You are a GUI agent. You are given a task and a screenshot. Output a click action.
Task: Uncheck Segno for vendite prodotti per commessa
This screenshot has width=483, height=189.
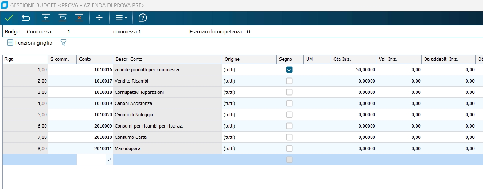coord(289,70)
